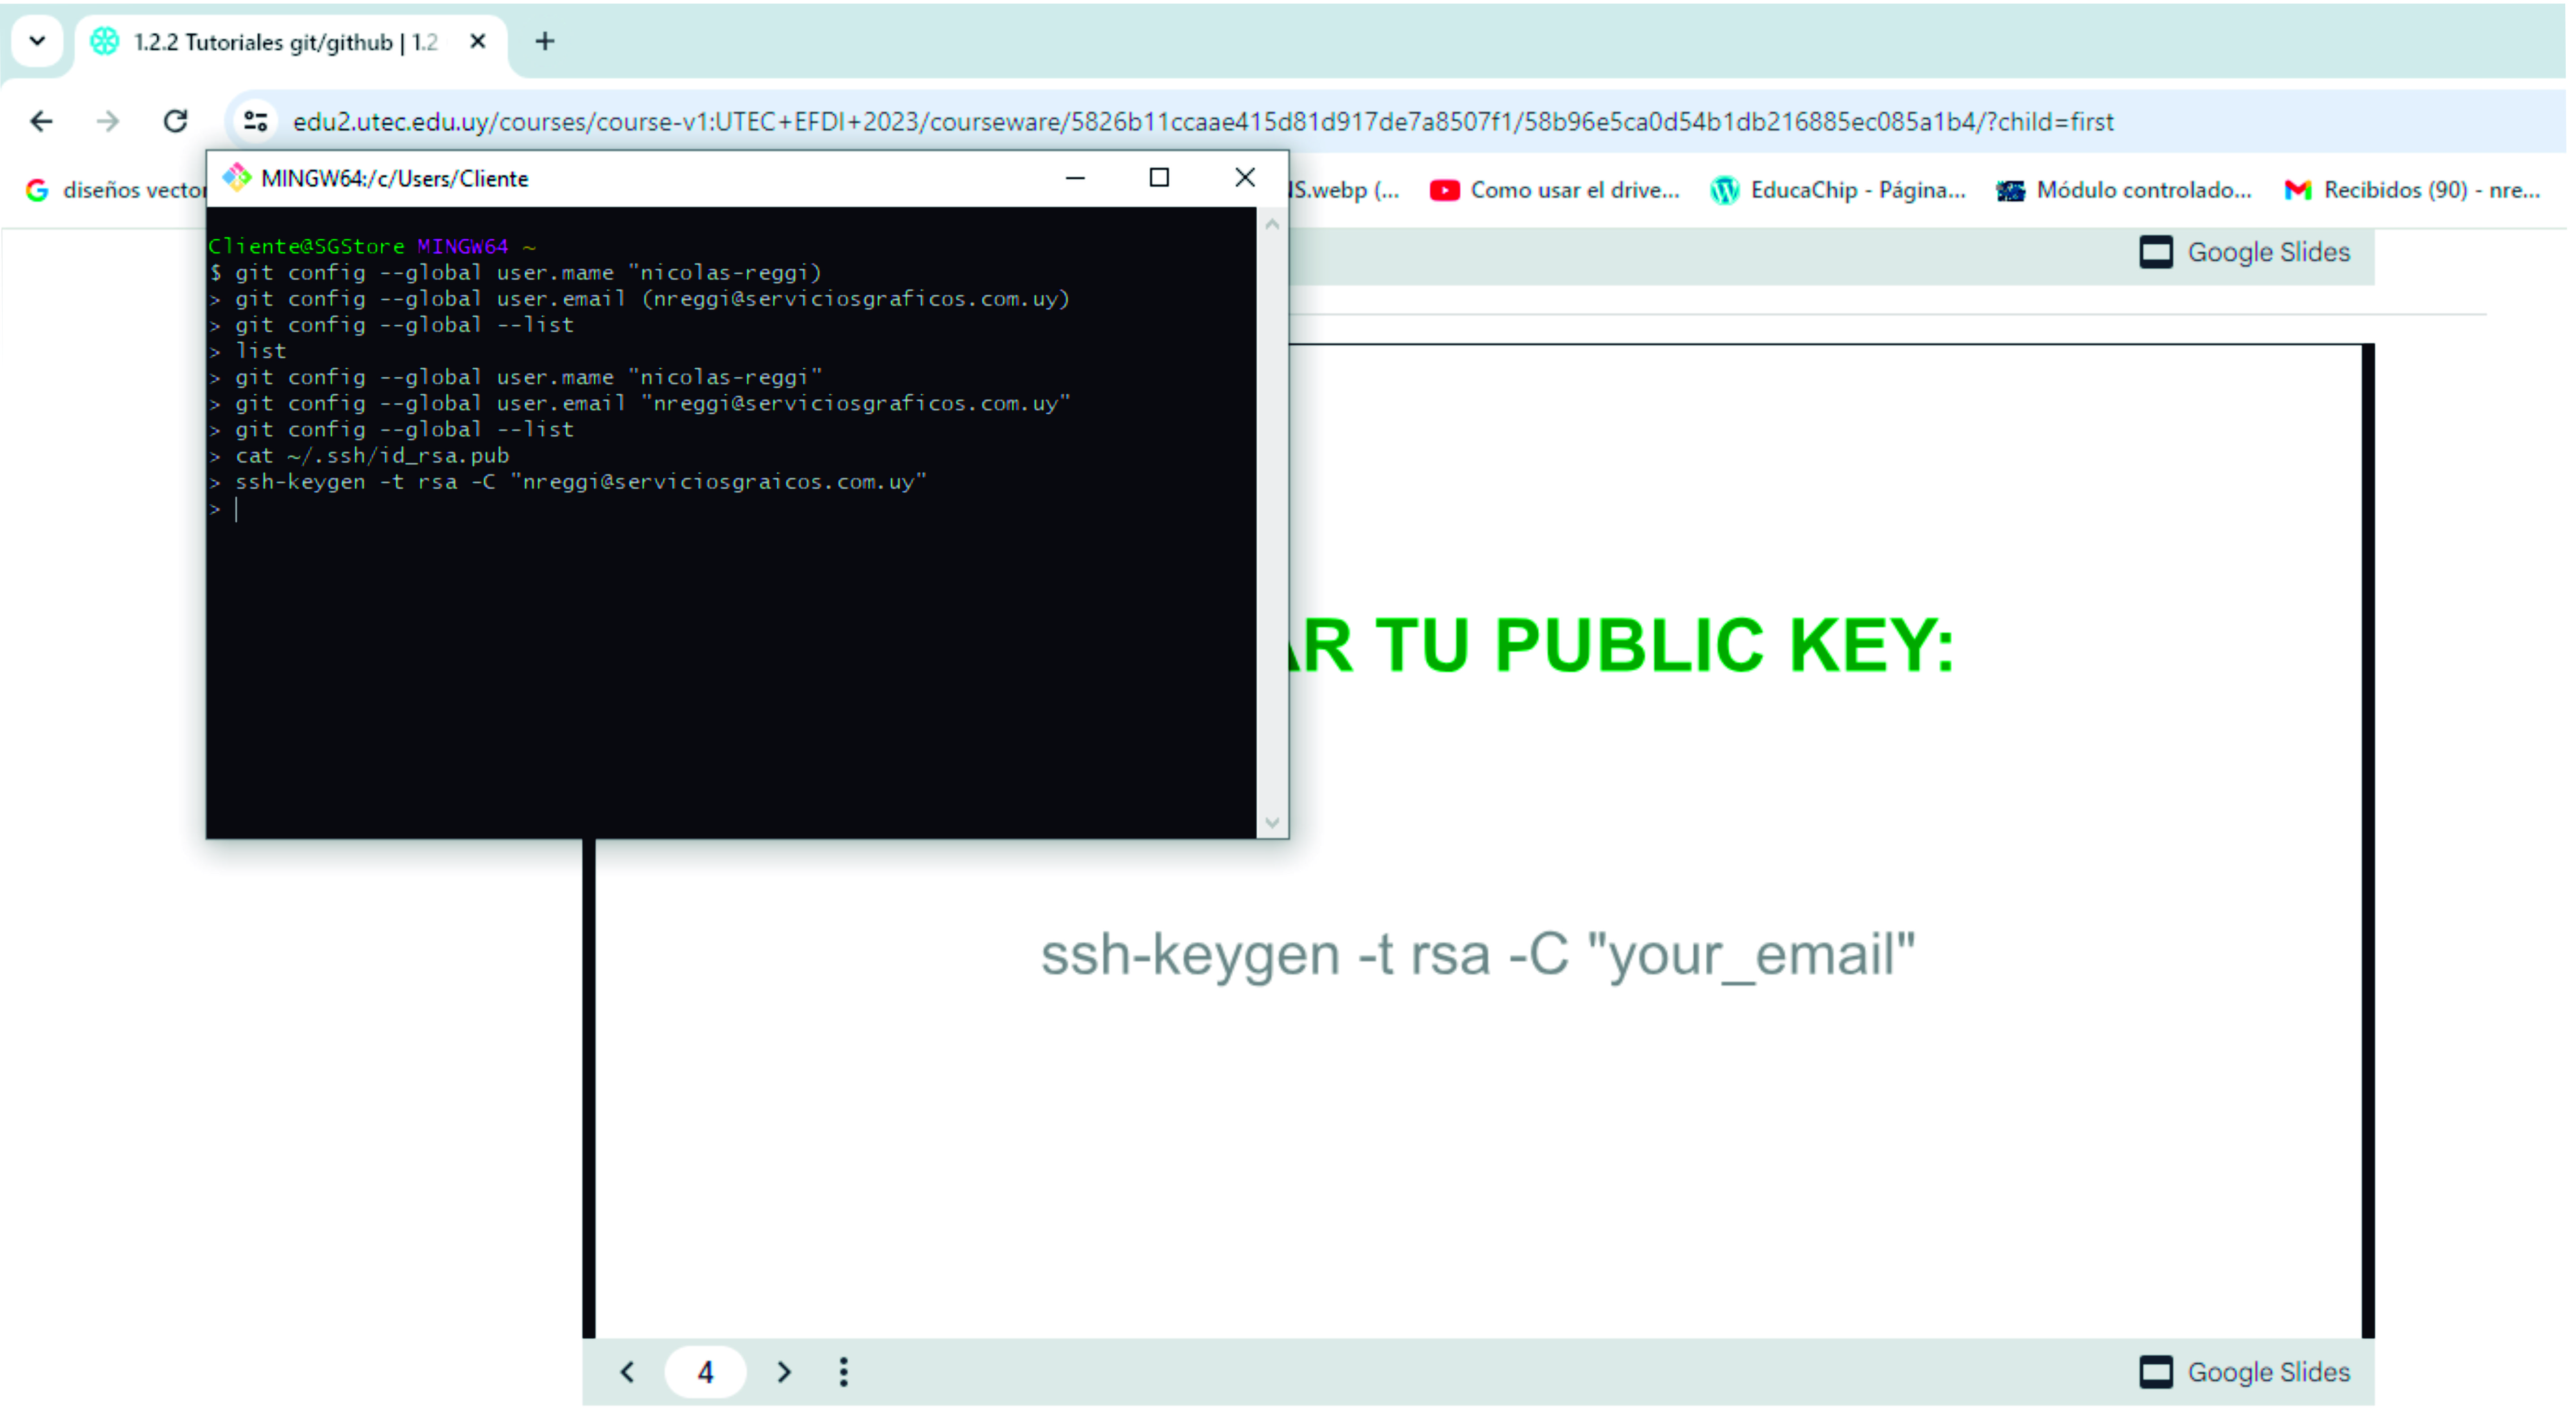Click the Cliente@SGStore prompt text
This screenshot has width=2576, height=1423.
[306, 246]
